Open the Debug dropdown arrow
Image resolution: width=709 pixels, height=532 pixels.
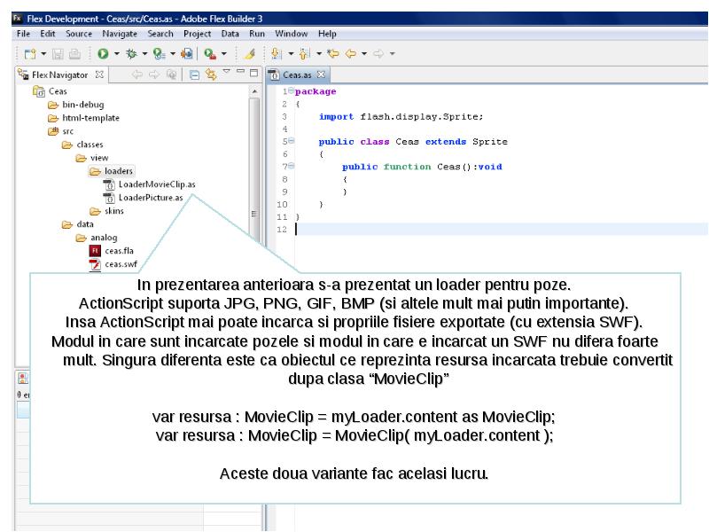144,54
